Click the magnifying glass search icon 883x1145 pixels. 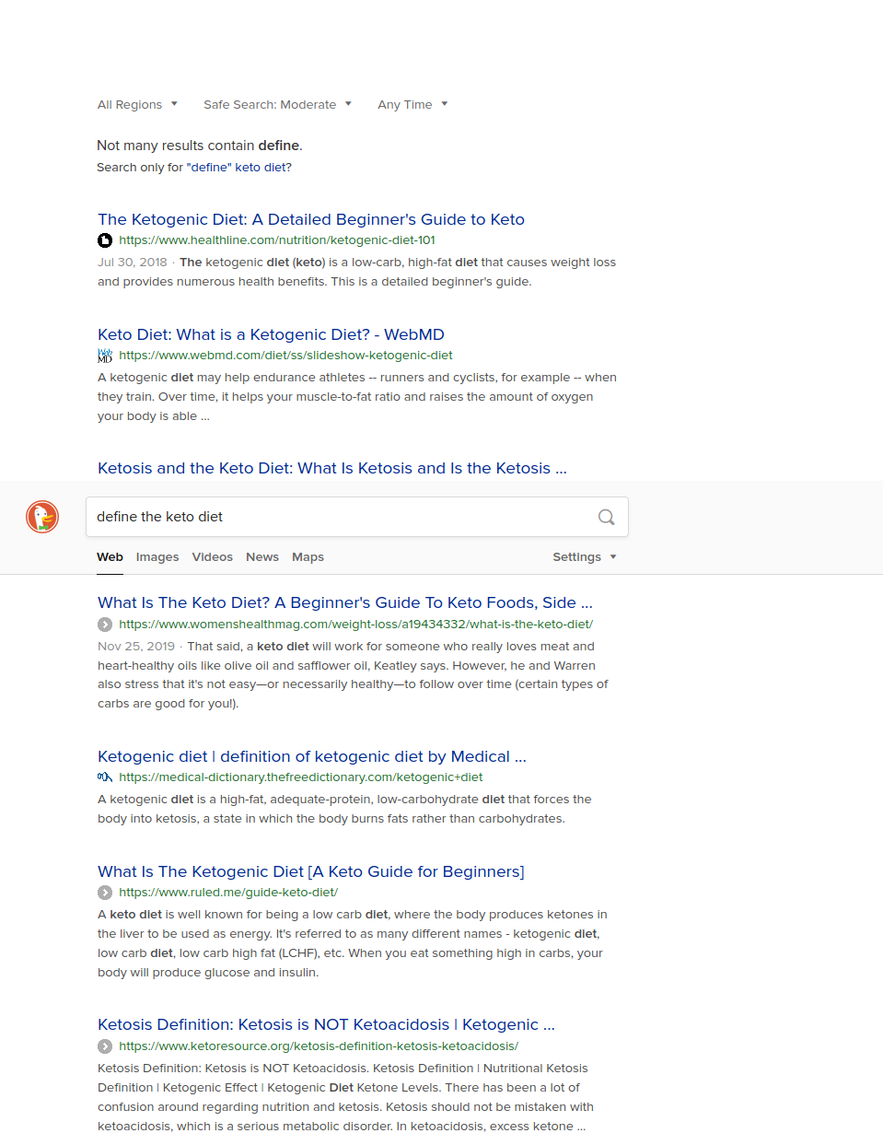[x=606, y=517]
